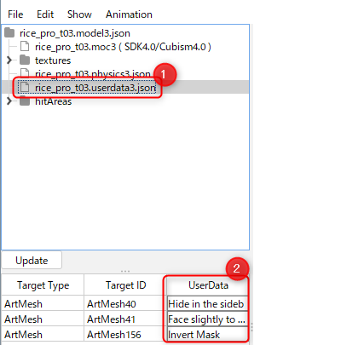
Task: Open the Animation menu
Action: tap(129, 14)
